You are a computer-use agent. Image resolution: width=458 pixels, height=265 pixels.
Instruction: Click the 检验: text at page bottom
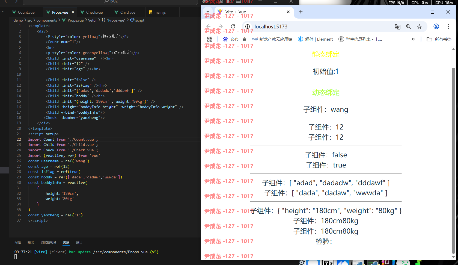tap(324, 242)
